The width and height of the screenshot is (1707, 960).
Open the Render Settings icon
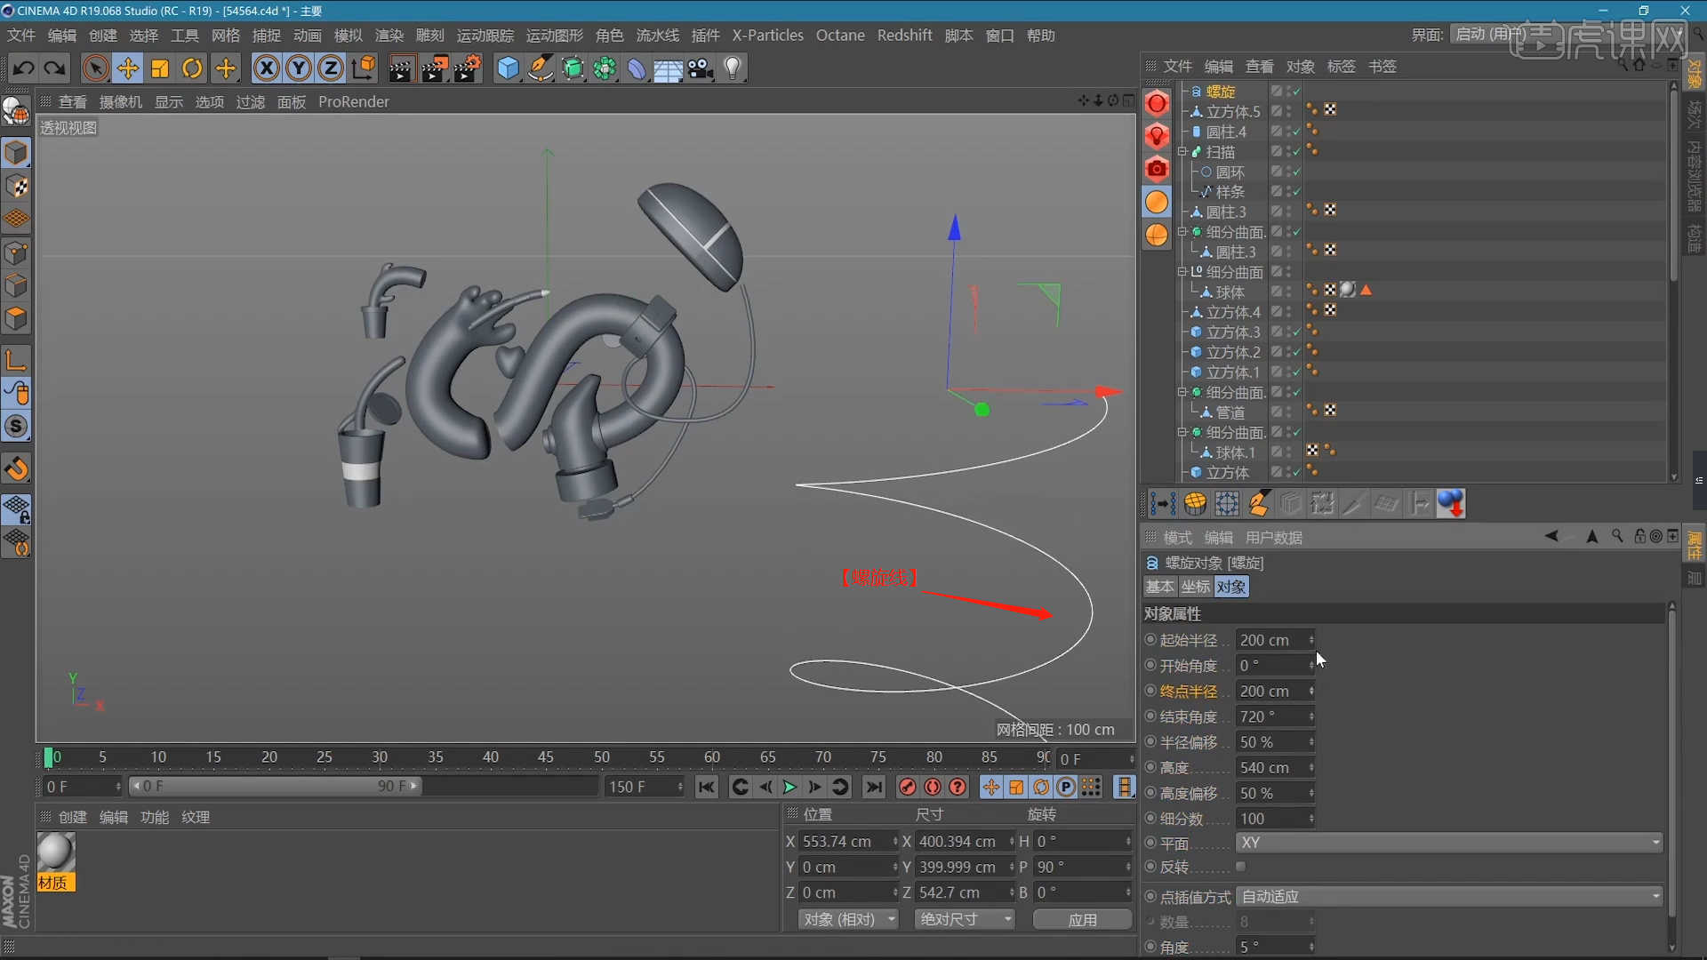467,68
